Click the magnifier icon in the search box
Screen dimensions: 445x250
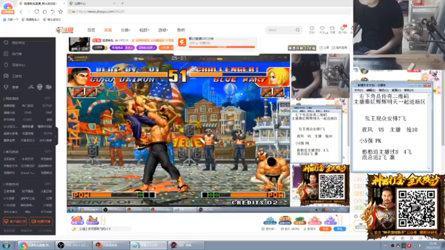coord(298,30)
